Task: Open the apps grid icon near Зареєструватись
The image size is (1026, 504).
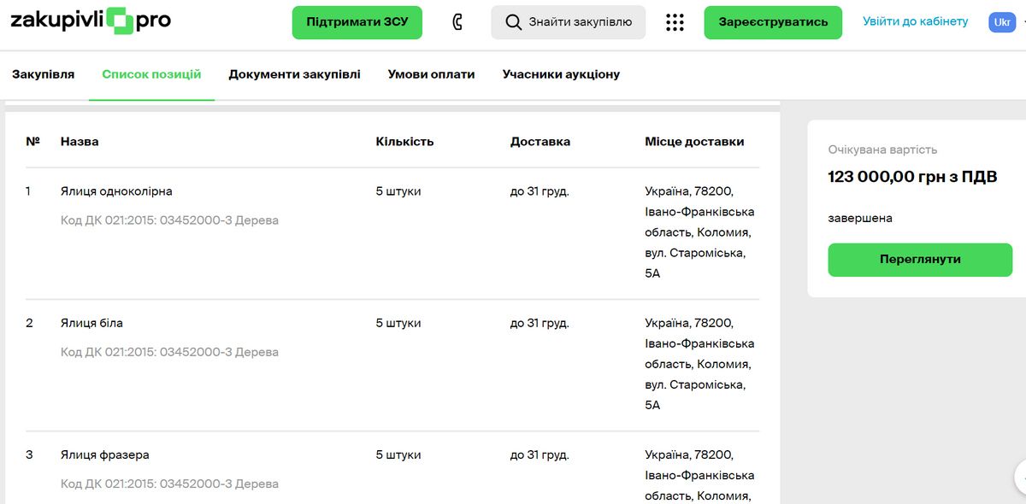Action: tap(675, 22)
